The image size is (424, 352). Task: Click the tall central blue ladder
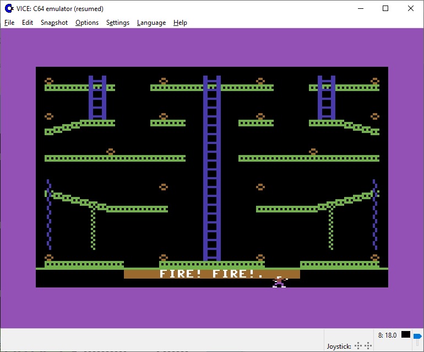tap(212, 168)
